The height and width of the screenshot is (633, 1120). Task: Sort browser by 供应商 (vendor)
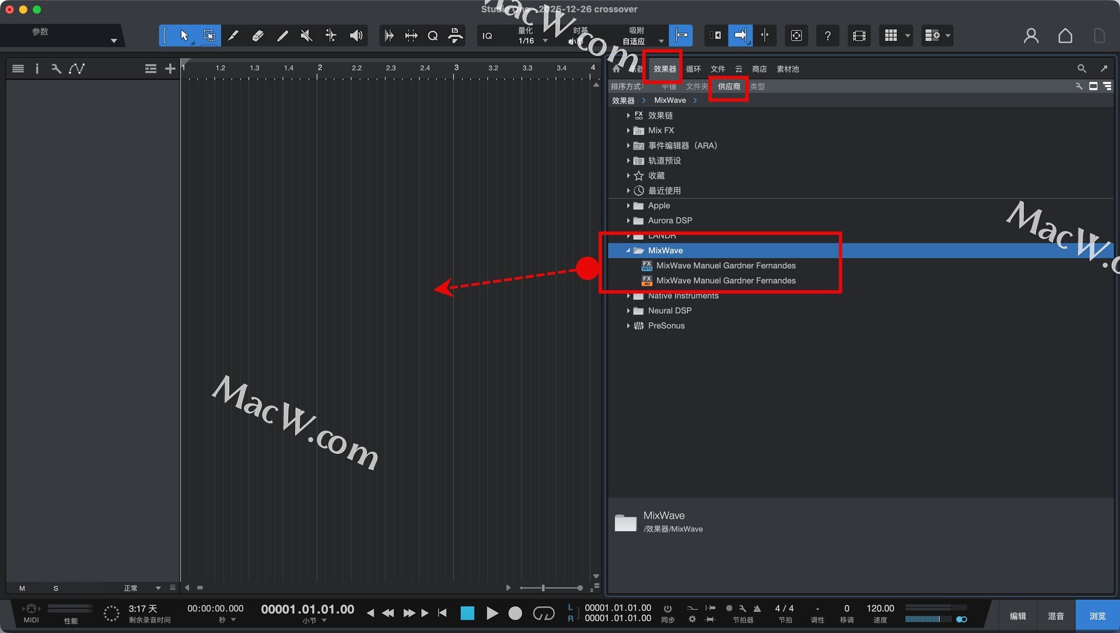tap(729, 86)
